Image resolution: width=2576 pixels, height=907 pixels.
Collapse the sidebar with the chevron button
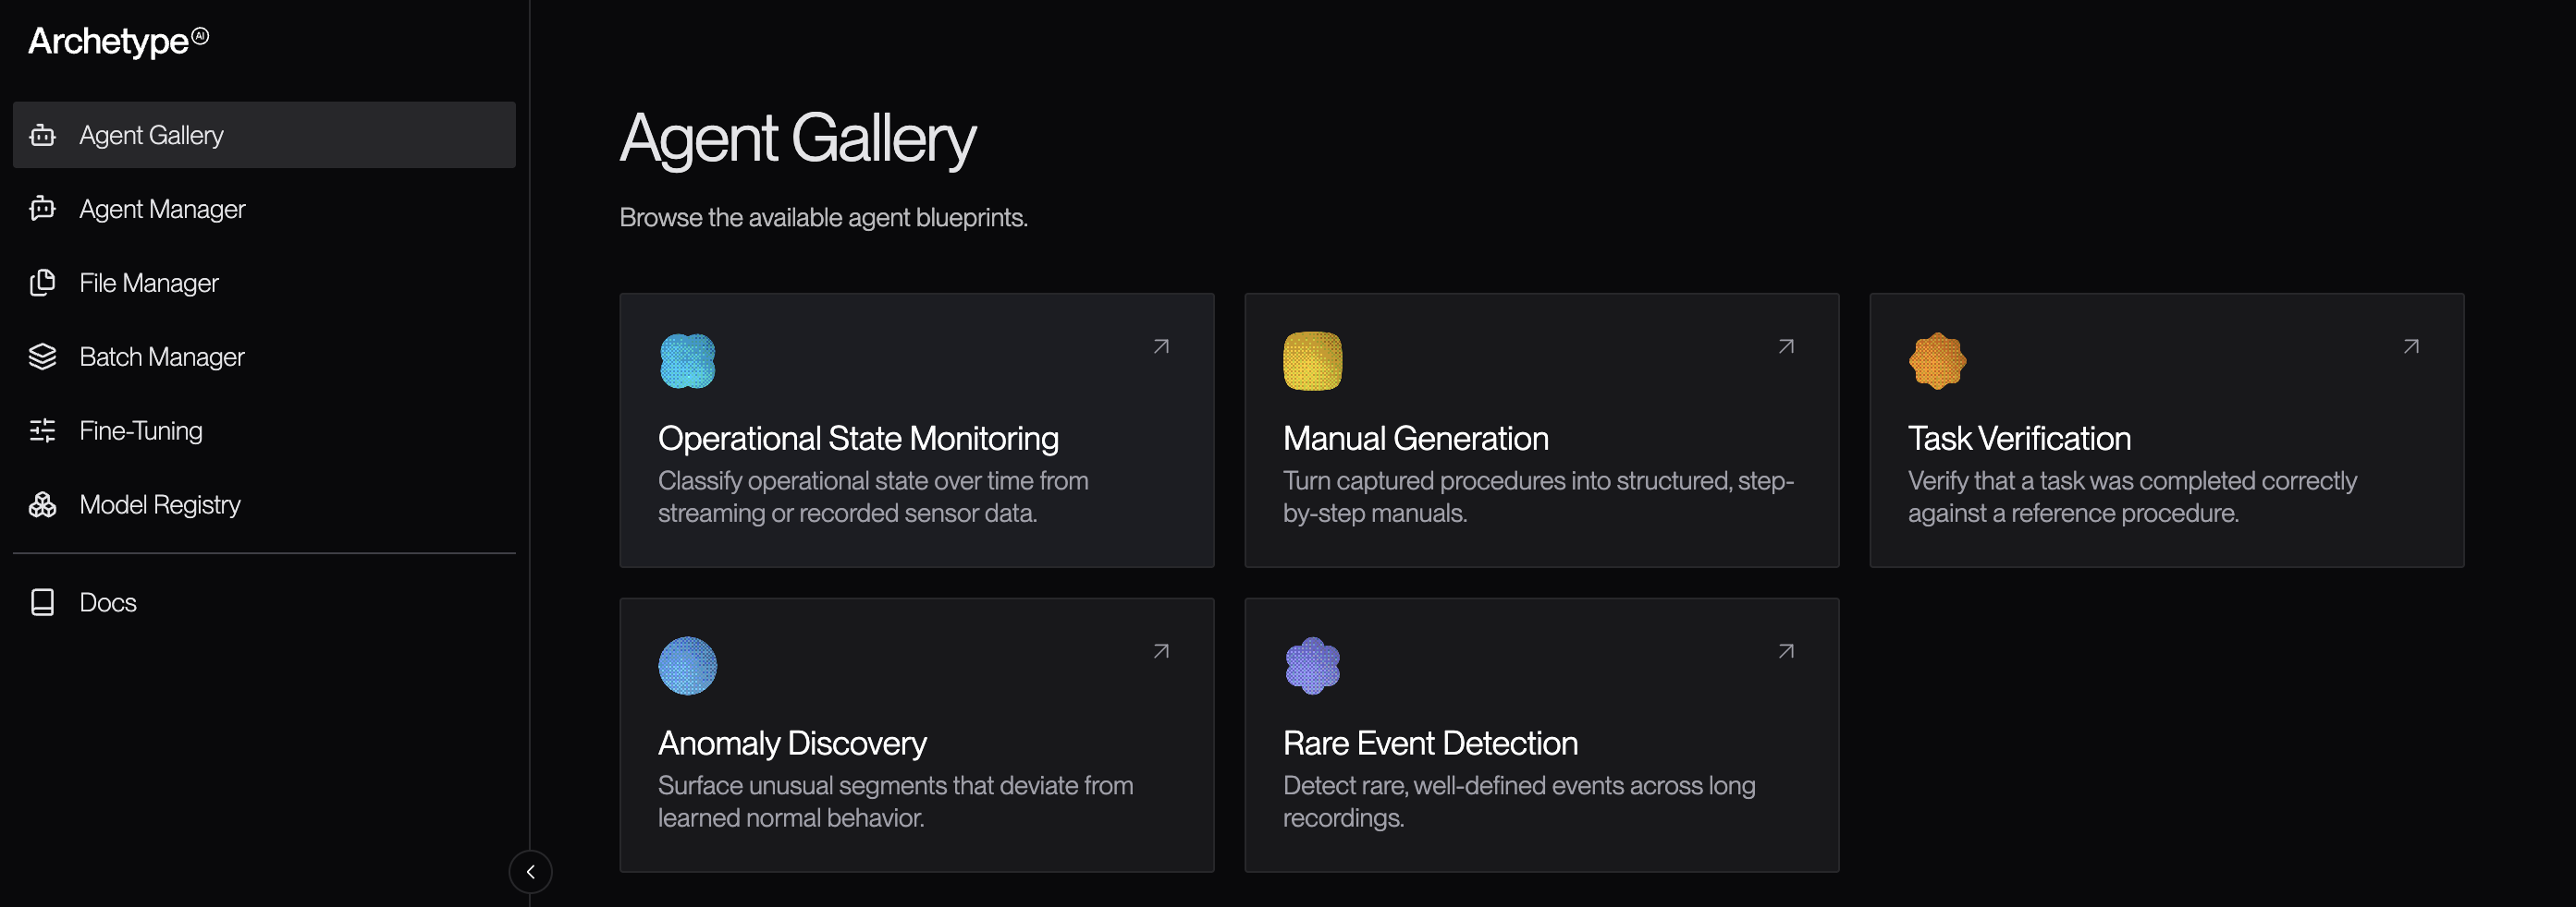point(530,872)
